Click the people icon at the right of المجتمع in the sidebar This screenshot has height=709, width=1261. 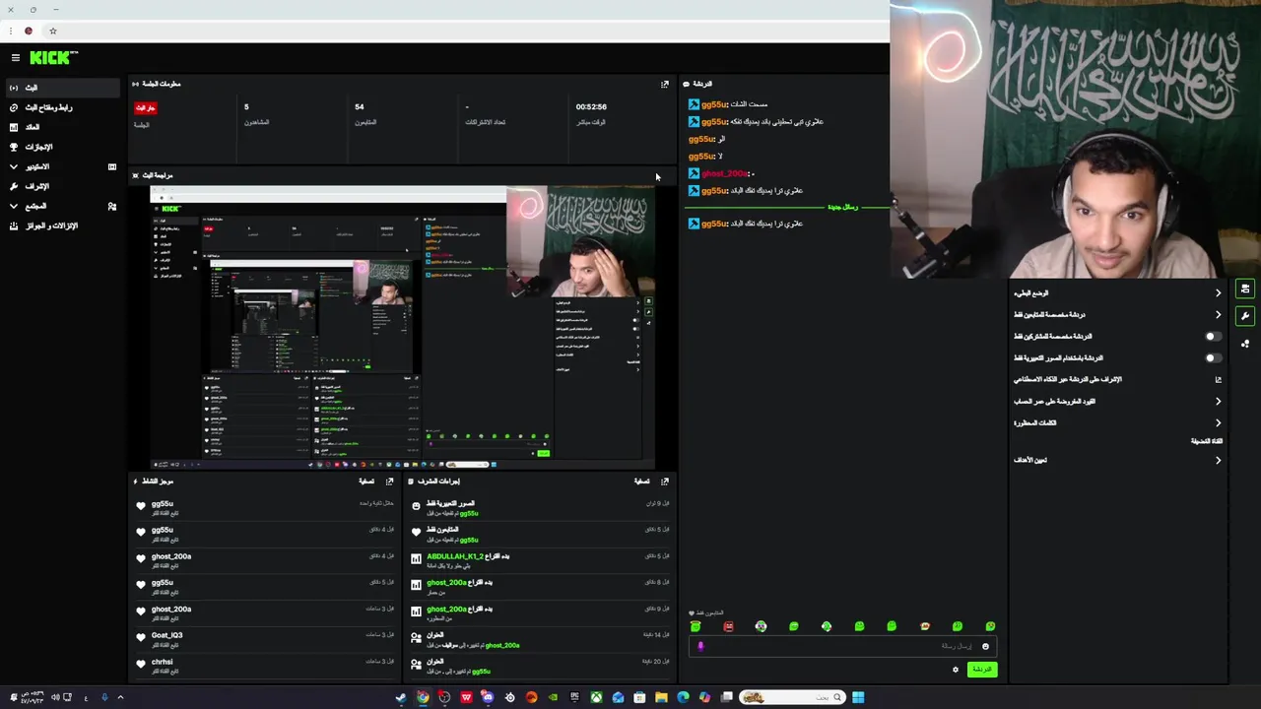point(112,206)
